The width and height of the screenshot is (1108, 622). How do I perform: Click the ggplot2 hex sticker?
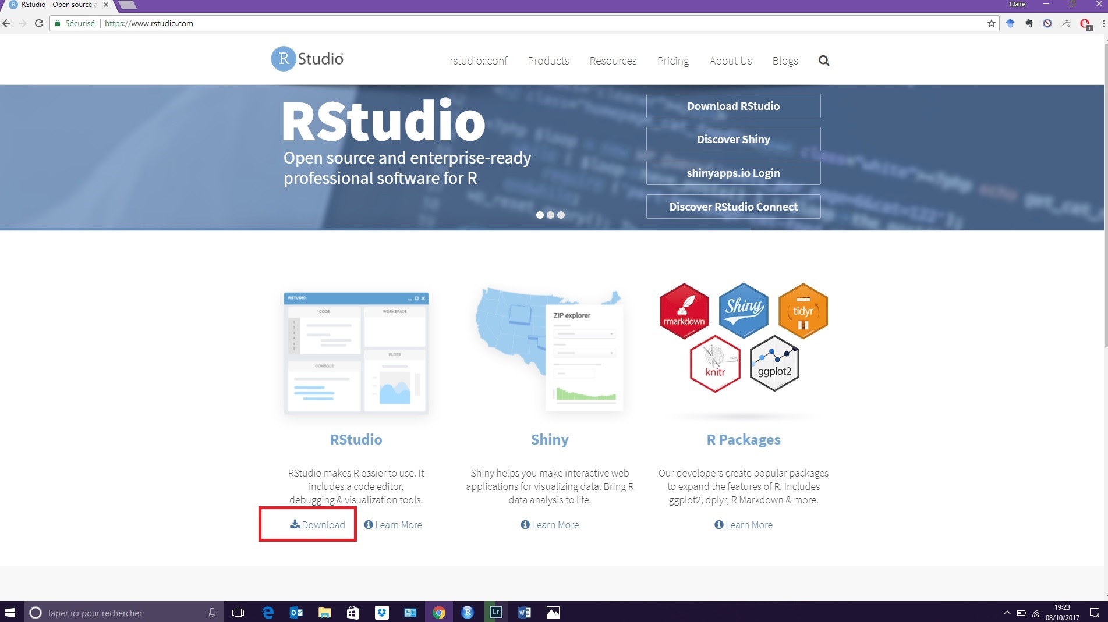774,364
